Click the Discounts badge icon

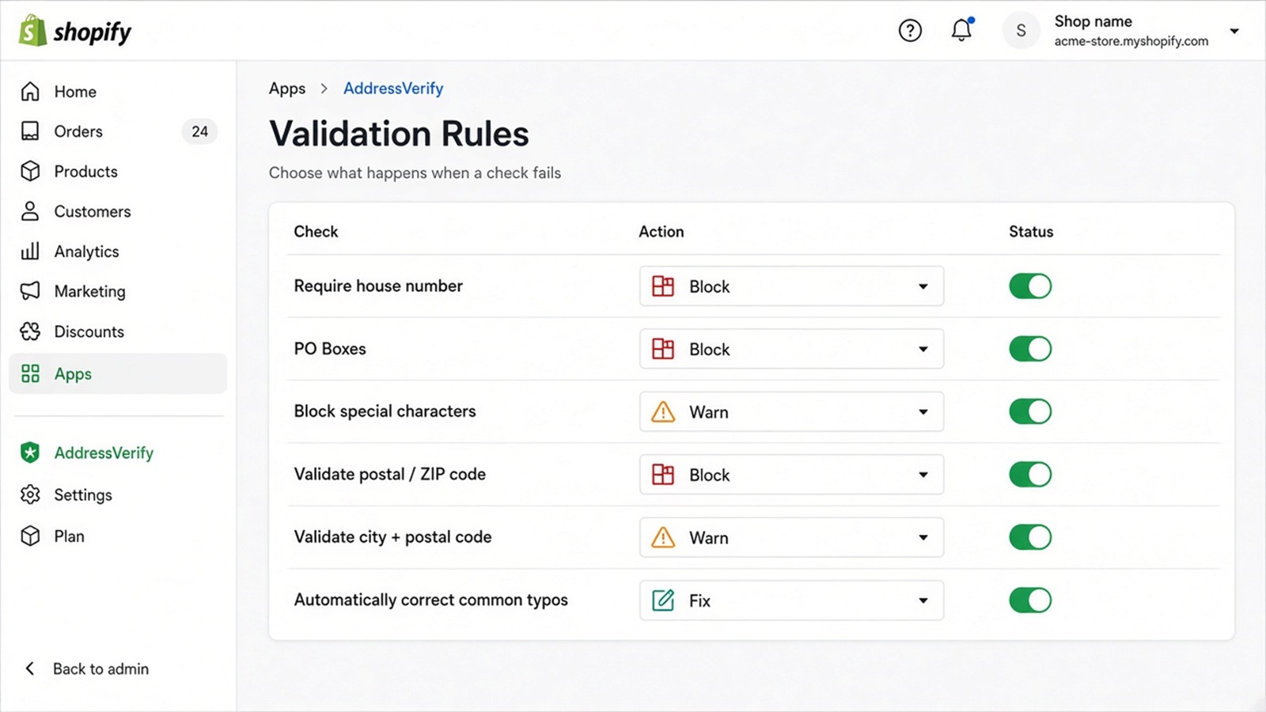[30, 331]
